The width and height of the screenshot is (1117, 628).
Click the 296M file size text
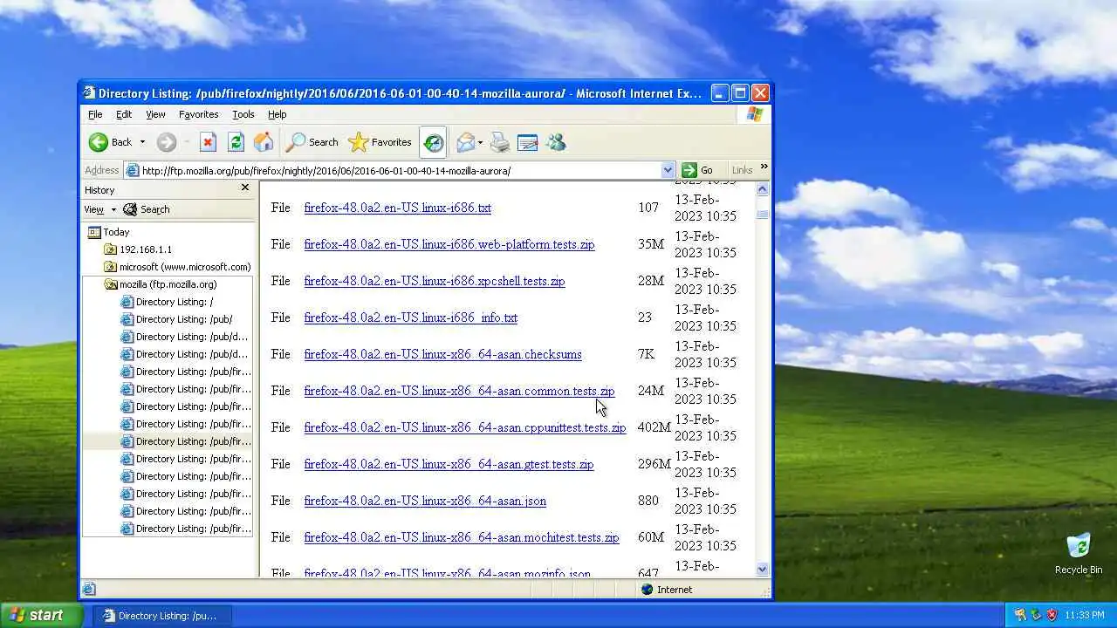tap(654, 464)
